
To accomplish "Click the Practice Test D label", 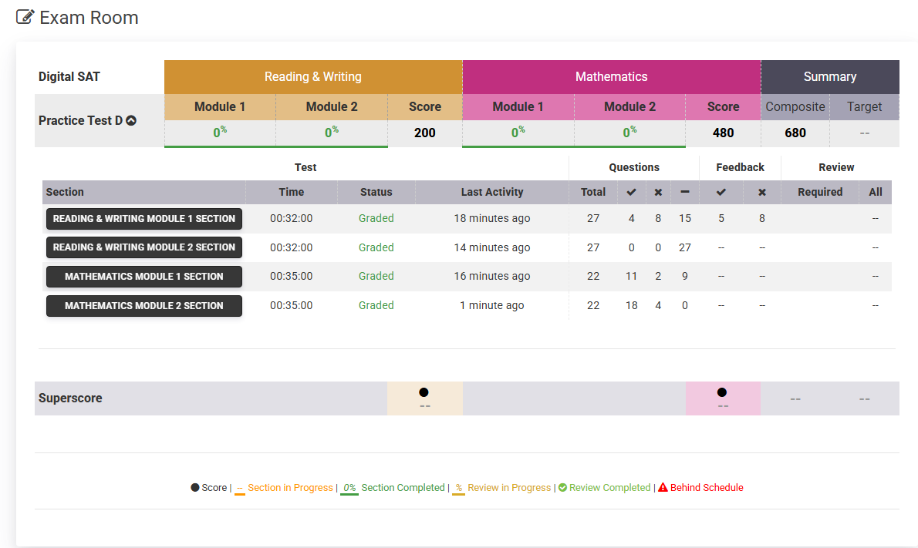I will point(80,120).
